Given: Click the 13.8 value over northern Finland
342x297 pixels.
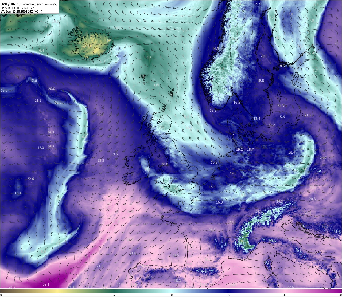Looking at the screenshot, I should (x=290, y=14).
